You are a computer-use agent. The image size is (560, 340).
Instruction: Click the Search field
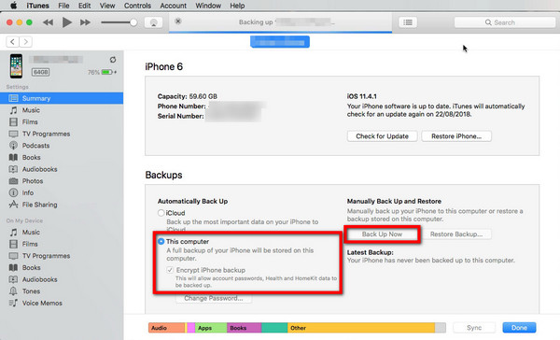pos(505,22)
